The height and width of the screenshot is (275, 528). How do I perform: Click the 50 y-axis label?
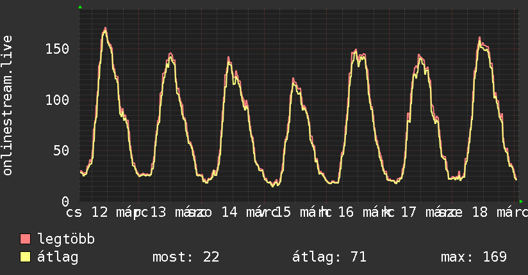62,151
